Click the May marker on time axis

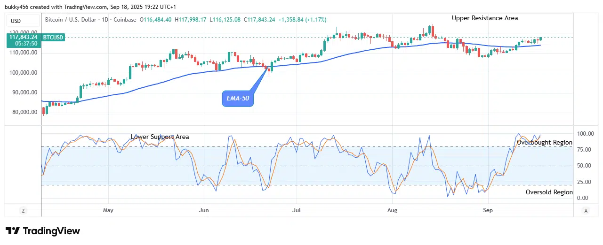[108, 210]
